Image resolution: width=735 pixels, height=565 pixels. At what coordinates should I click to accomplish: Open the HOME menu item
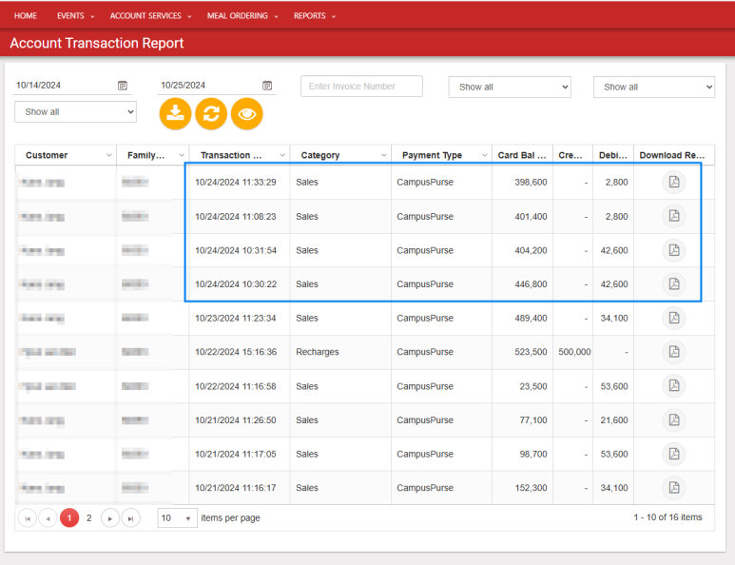[26, 16]
